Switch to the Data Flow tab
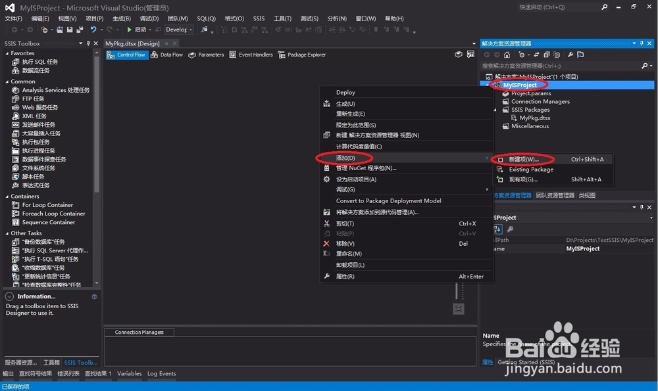The image size is (658, 391). point(167,55)
